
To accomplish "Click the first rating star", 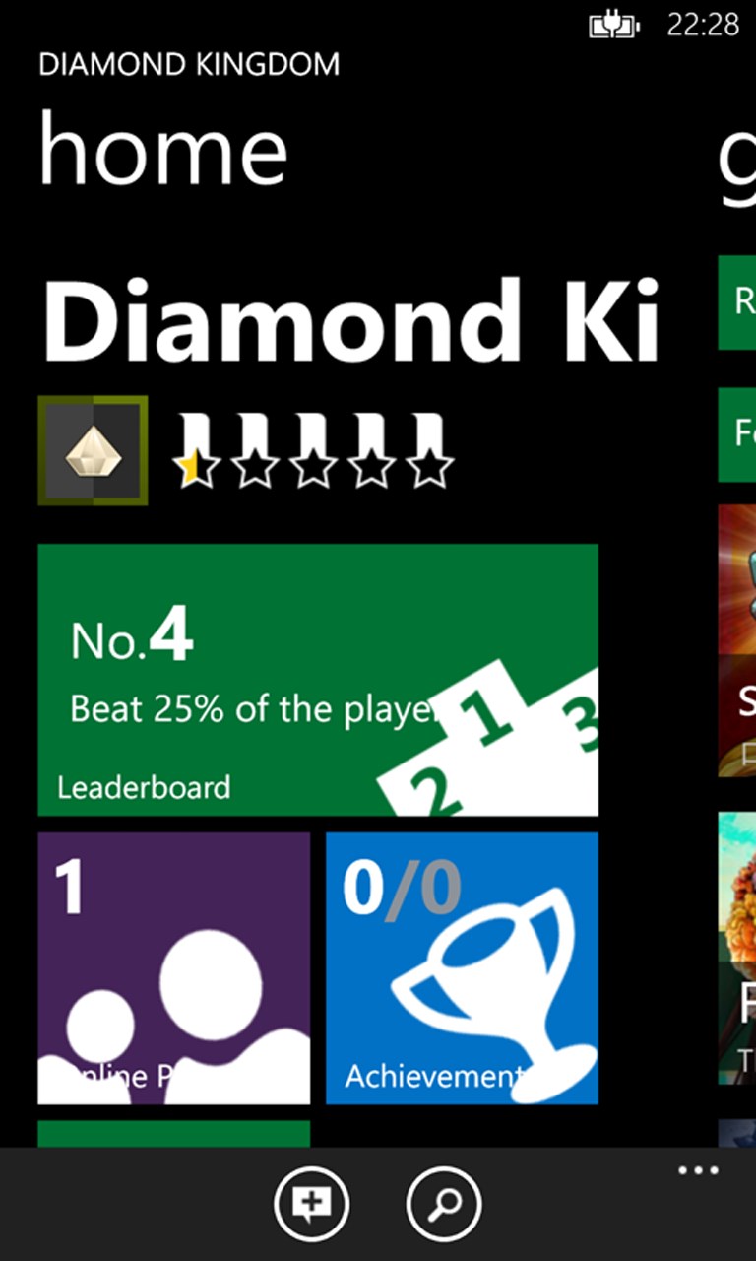I will pyautogui.click(x=197, y=465).
